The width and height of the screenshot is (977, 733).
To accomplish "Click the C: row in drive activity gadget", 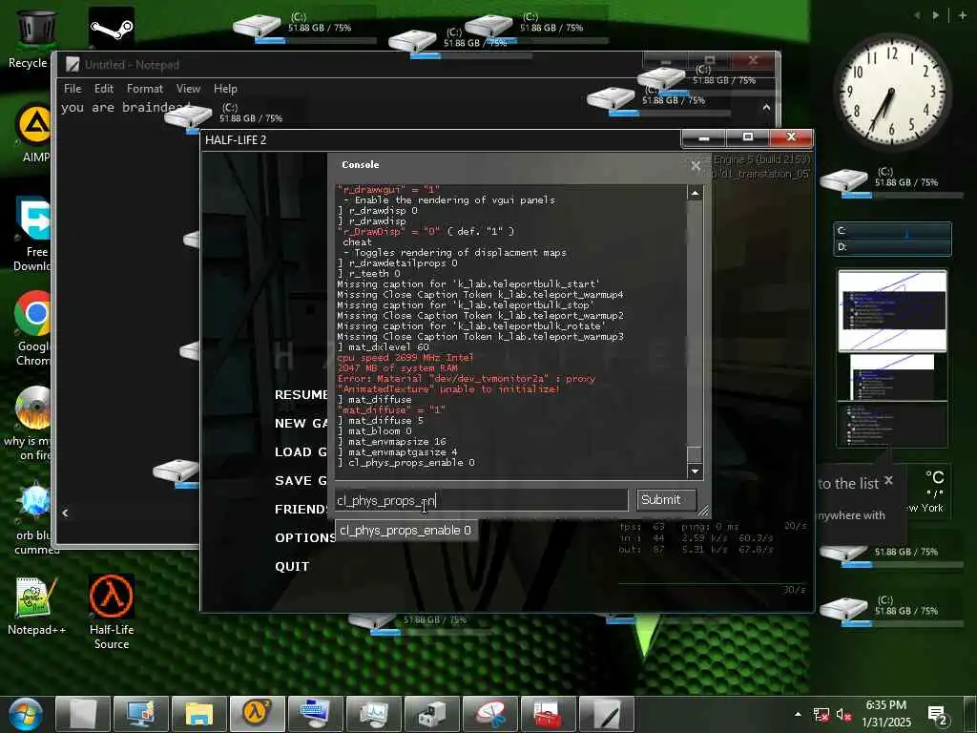I will pos(892,231).
